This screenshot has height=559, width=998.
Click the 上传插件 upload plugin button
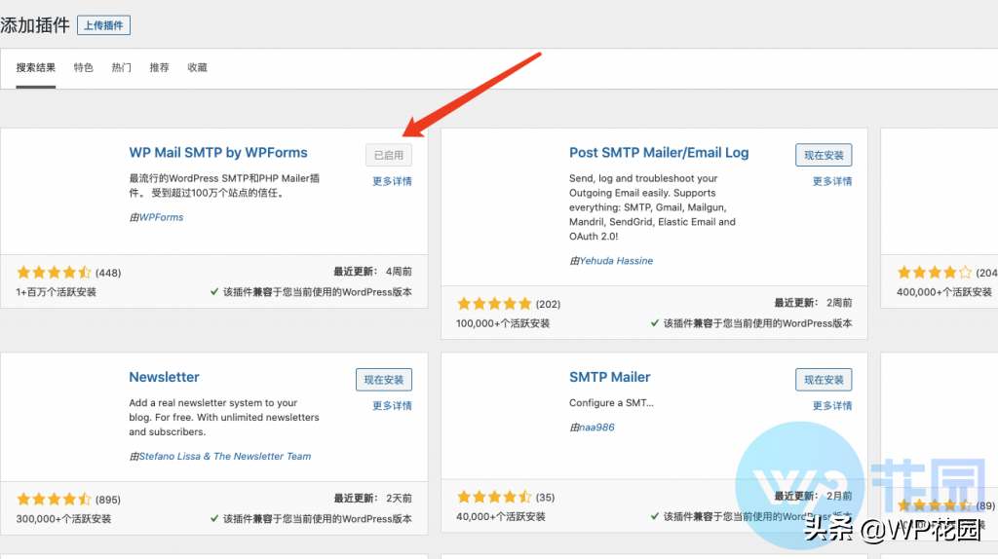tap(103, 25)
